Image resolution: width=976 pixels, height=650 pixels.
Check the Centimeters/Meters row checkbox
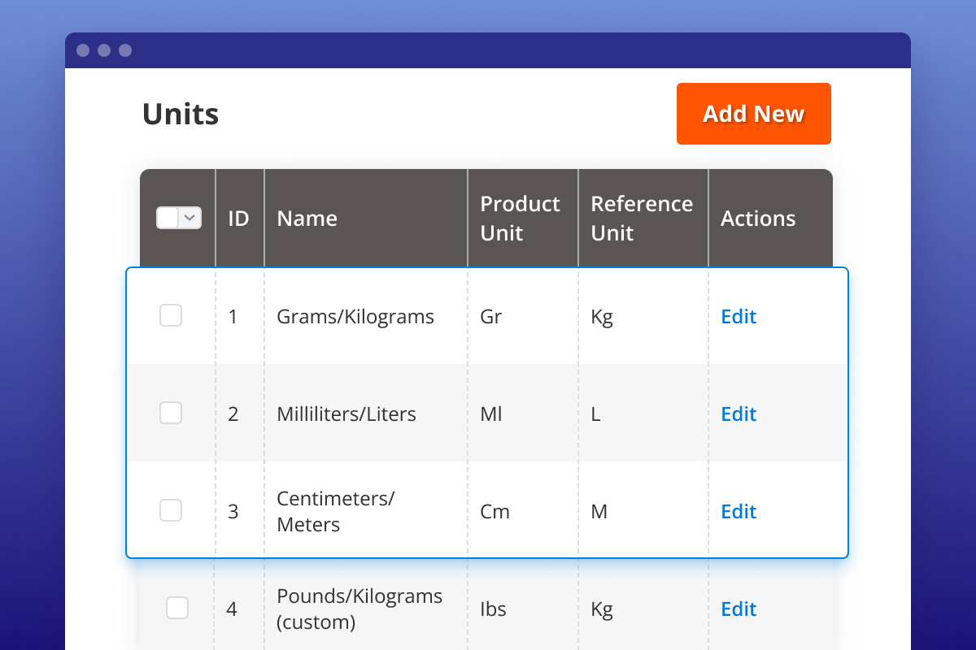(x=171, y=510)
